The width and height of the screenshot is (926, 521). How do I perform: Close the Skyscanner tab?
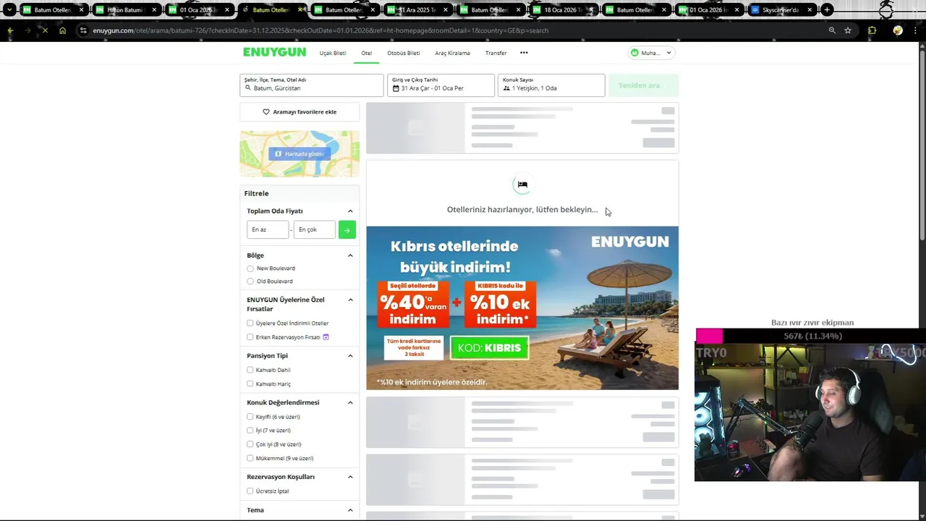[x=810, y=10]
